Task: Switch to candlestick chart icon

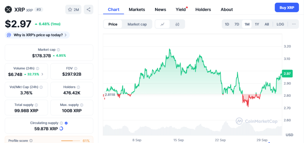Action: (177, 24)
